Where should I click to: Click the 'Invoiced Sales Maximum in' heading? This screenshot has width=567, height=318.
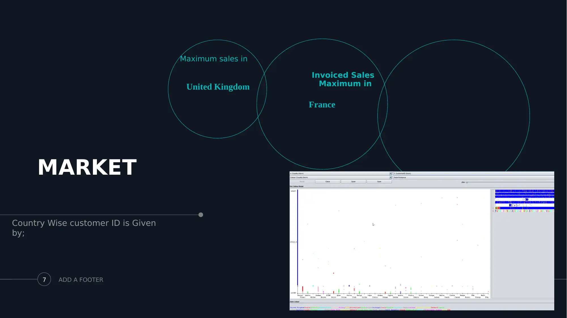point(343,79)
